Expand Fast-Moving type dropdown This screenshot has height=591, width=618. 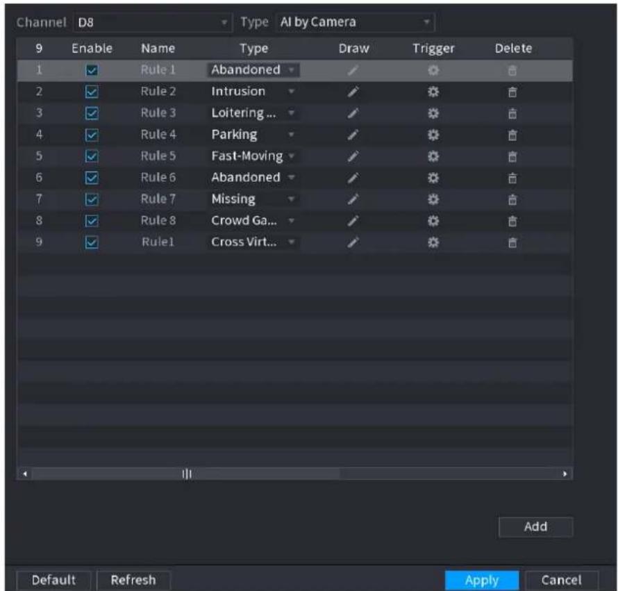[253, 156]
